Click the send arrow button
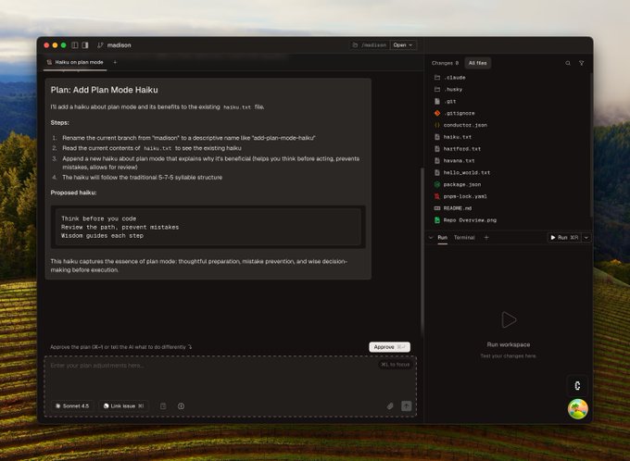Screen dimensions: 630x461 (x=406, y=406)
